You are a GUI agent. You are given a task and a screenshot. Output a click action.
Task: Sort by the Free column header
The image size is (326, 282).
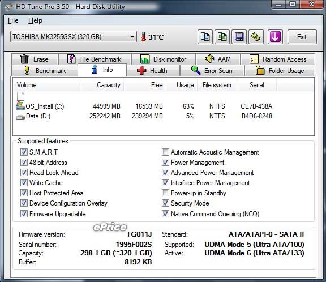click(145, 85)
